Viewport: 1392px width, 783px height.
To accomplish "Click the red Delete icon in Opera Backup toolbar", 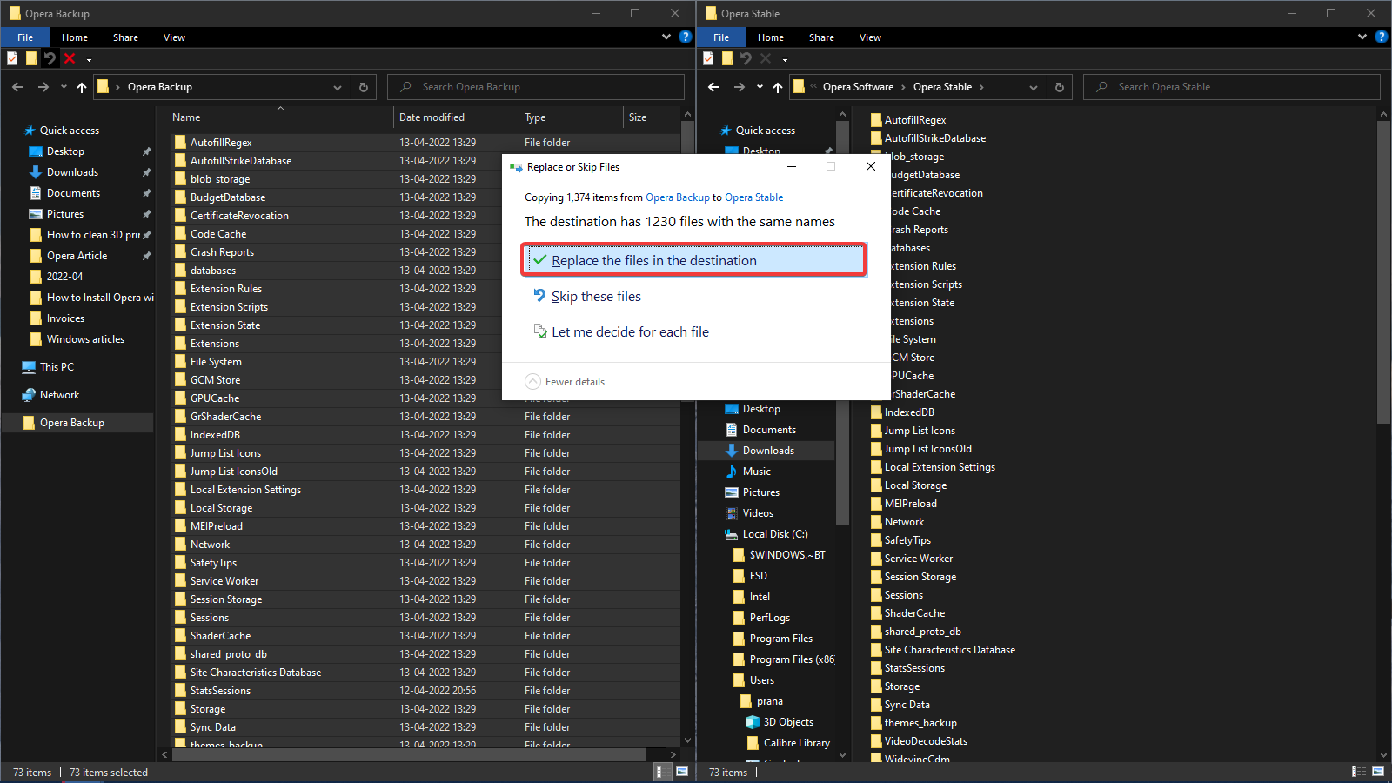I will (70, 58).
